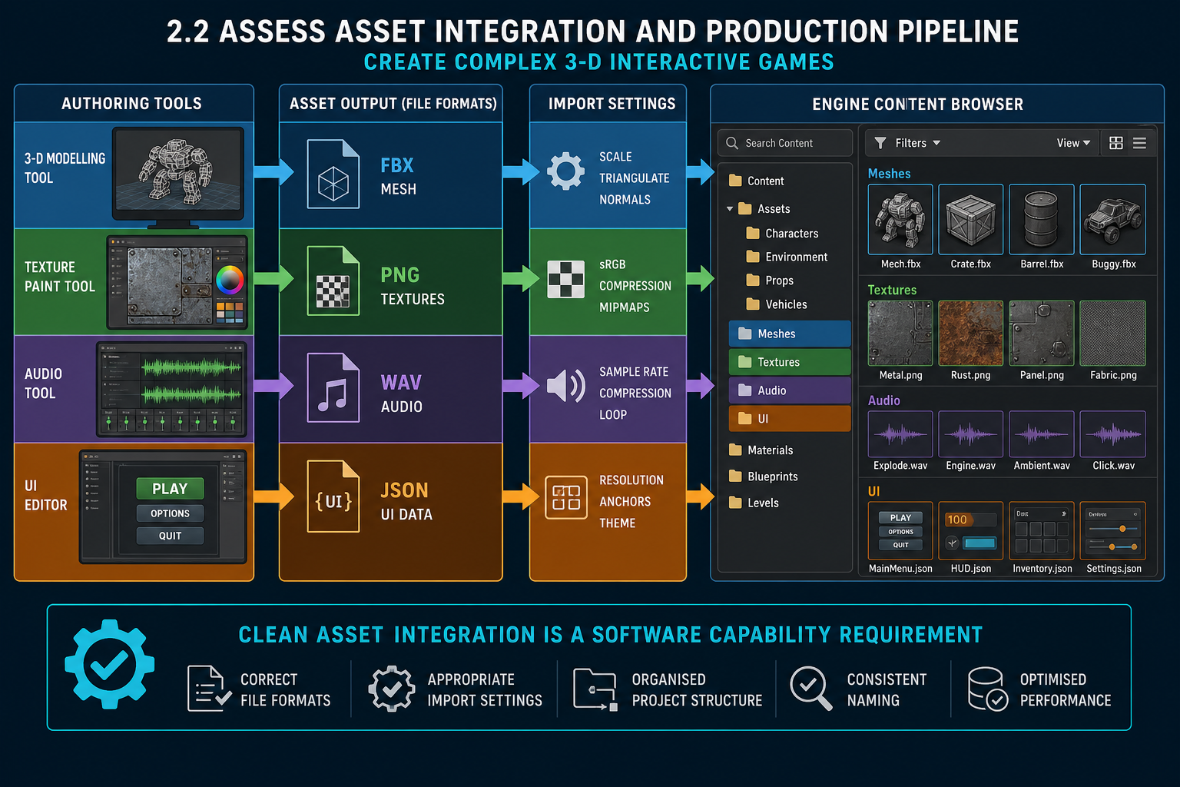Click the funnel Filters icon
Viewport: 1180px width, 787px height.
click(880, 143)
